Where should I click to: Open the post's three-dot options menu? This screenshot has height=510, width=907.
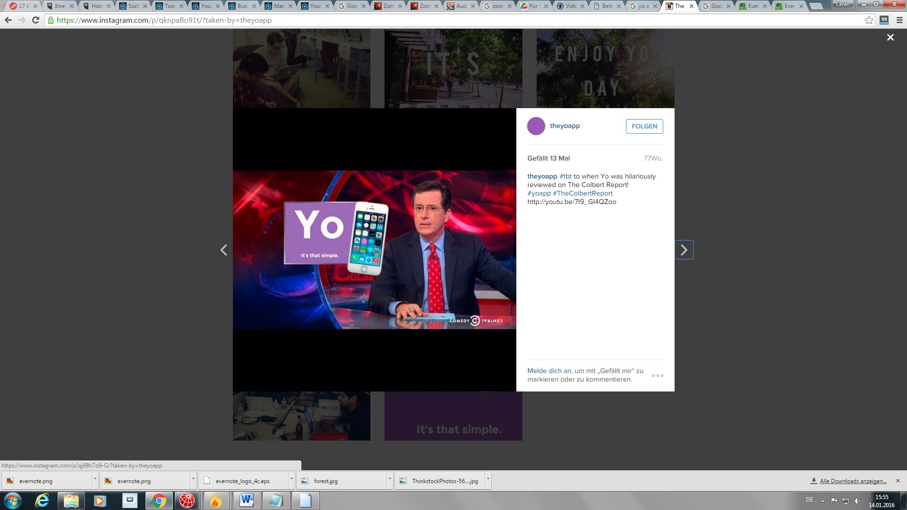coord(658,375)
